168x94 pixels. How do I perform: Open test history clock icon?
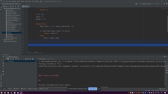coord(26,59)
